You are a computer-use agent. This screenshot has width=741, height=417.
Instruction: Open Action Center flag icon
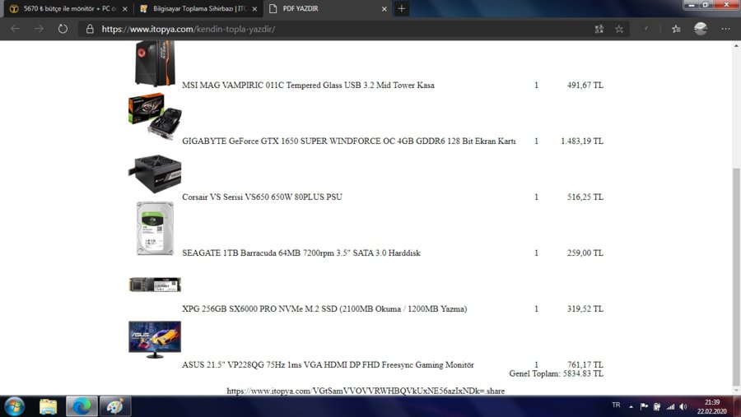click(644, 406)
